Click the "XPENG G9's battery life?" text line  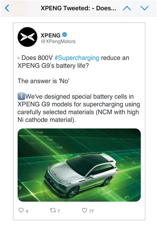[x=53, y=66]
